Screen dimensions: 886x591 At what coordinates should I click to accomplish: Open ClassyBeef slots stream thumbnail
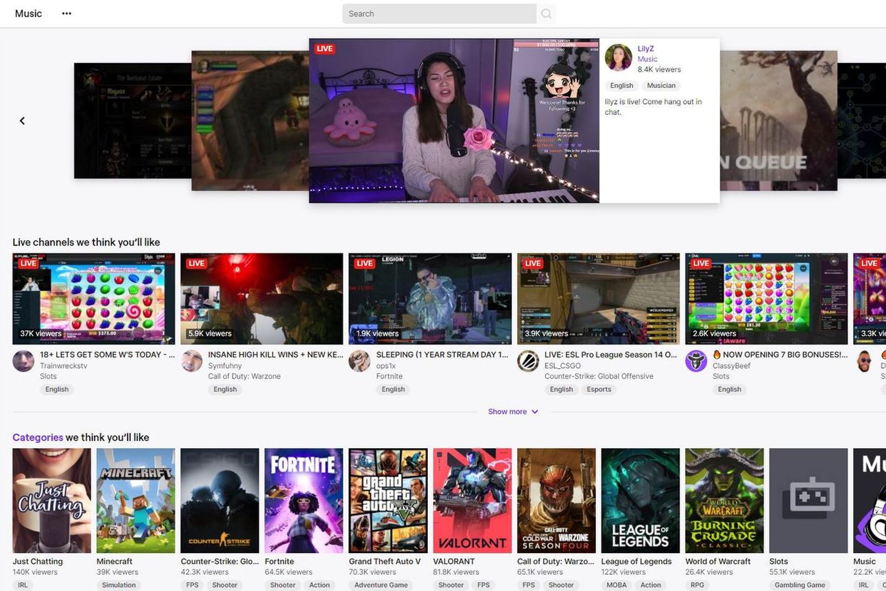click(x=766, y=298)
